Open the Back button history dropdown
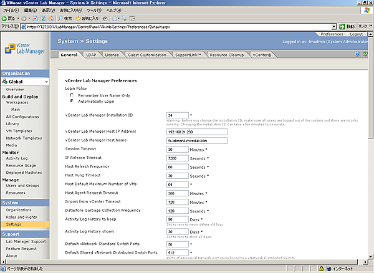This screenshot has width=374, height=273. tap(18, 18)
